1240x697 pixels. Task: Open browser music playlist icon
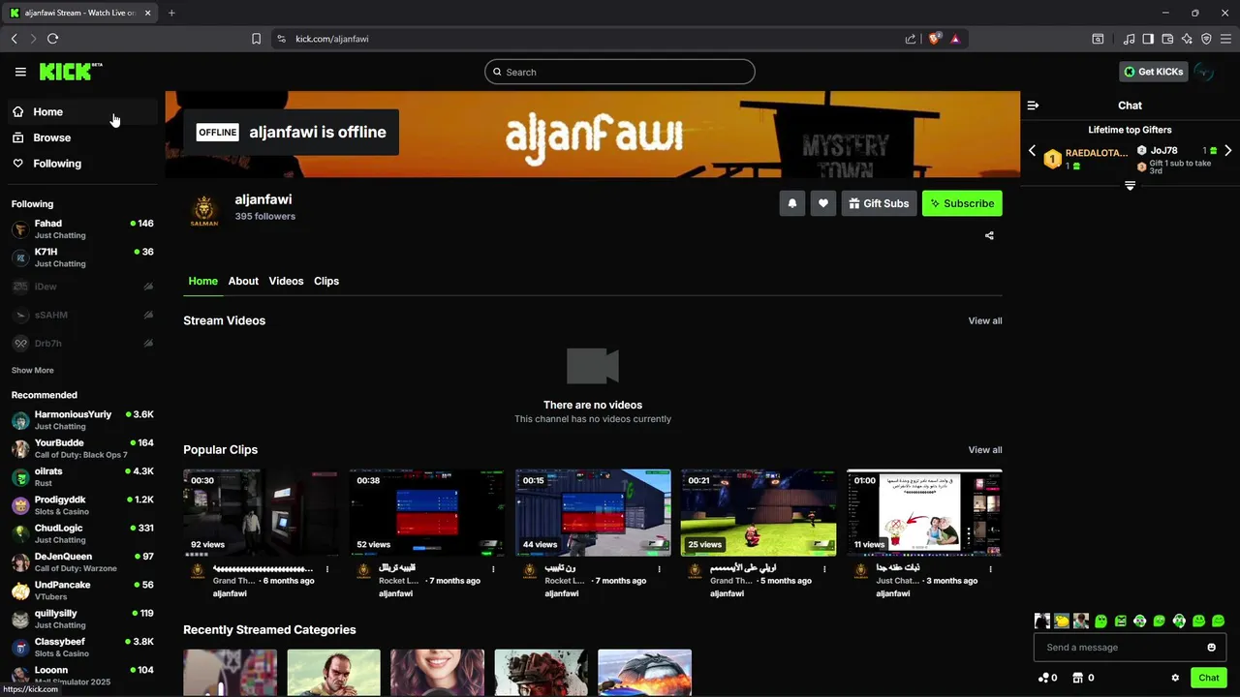[1130, 39]
